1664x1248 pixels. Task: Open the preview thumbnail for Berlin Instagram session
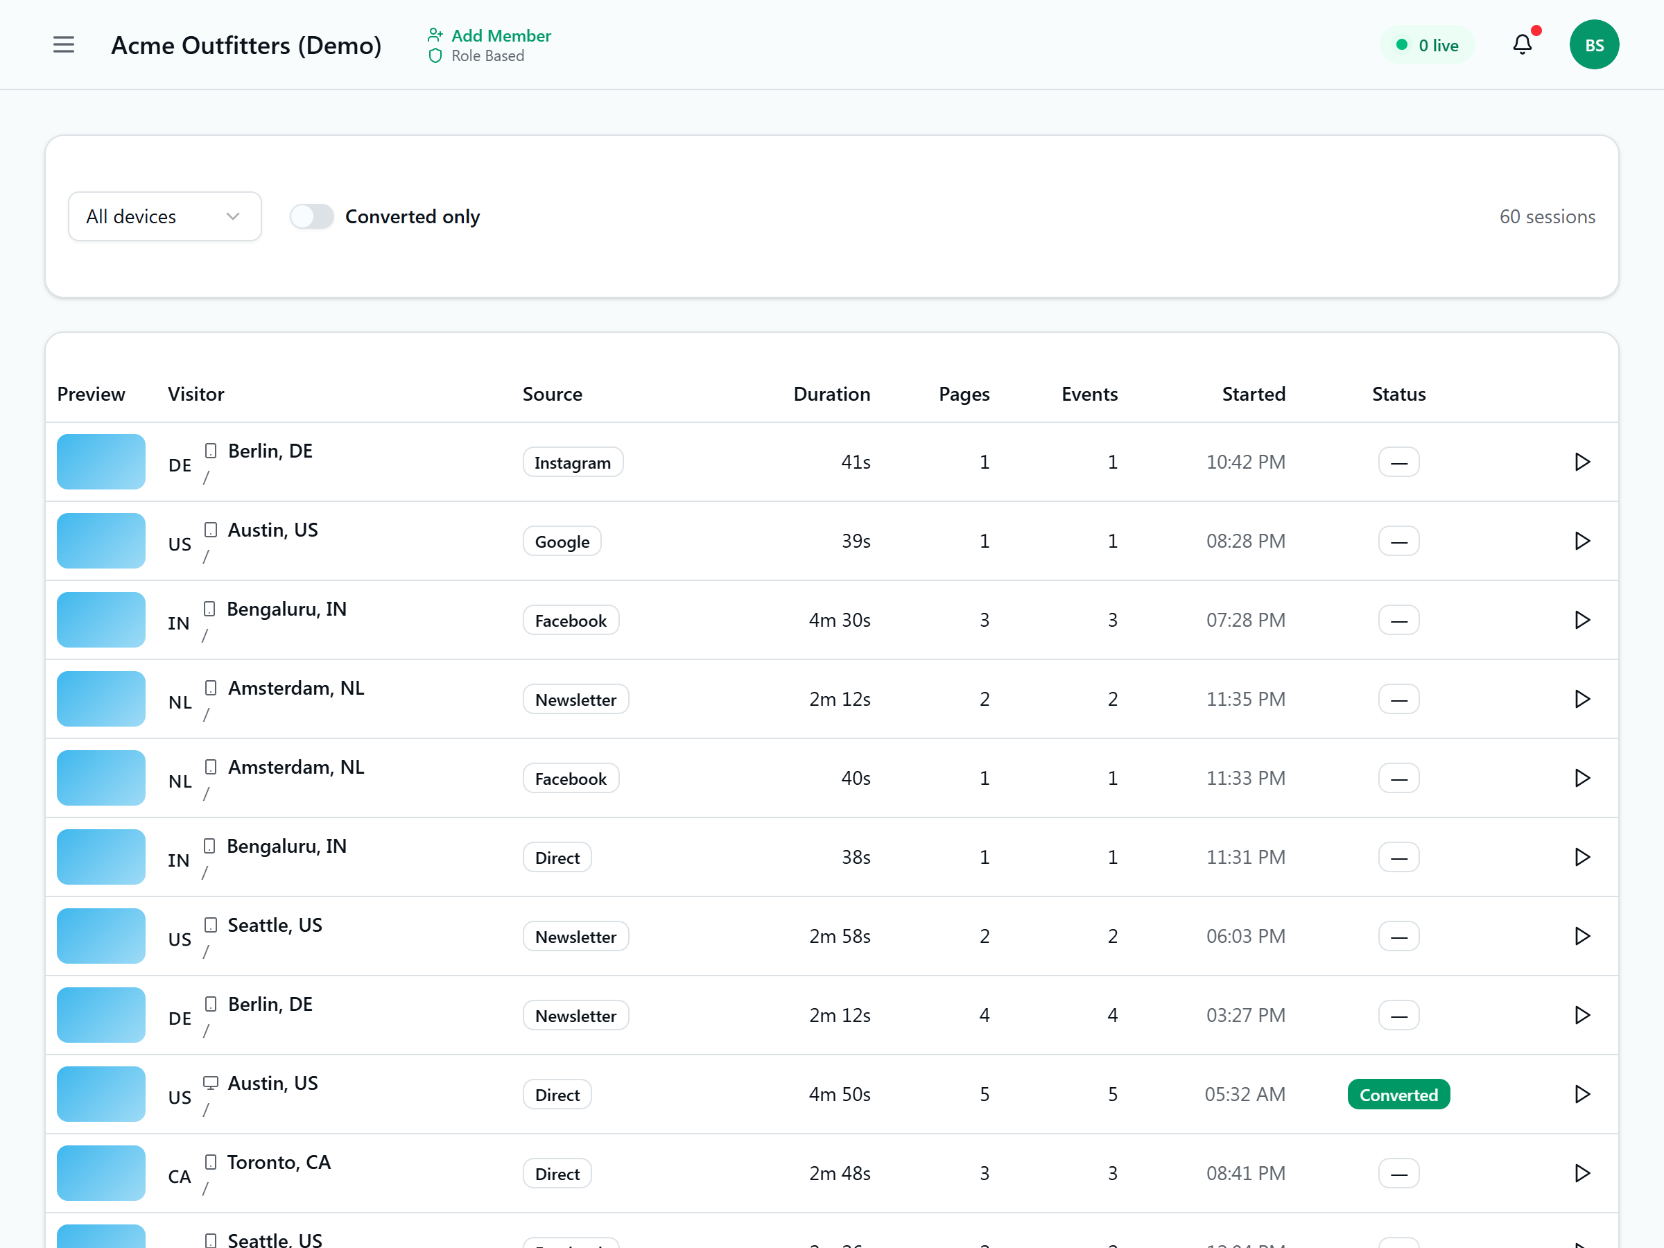click(101, 462)
